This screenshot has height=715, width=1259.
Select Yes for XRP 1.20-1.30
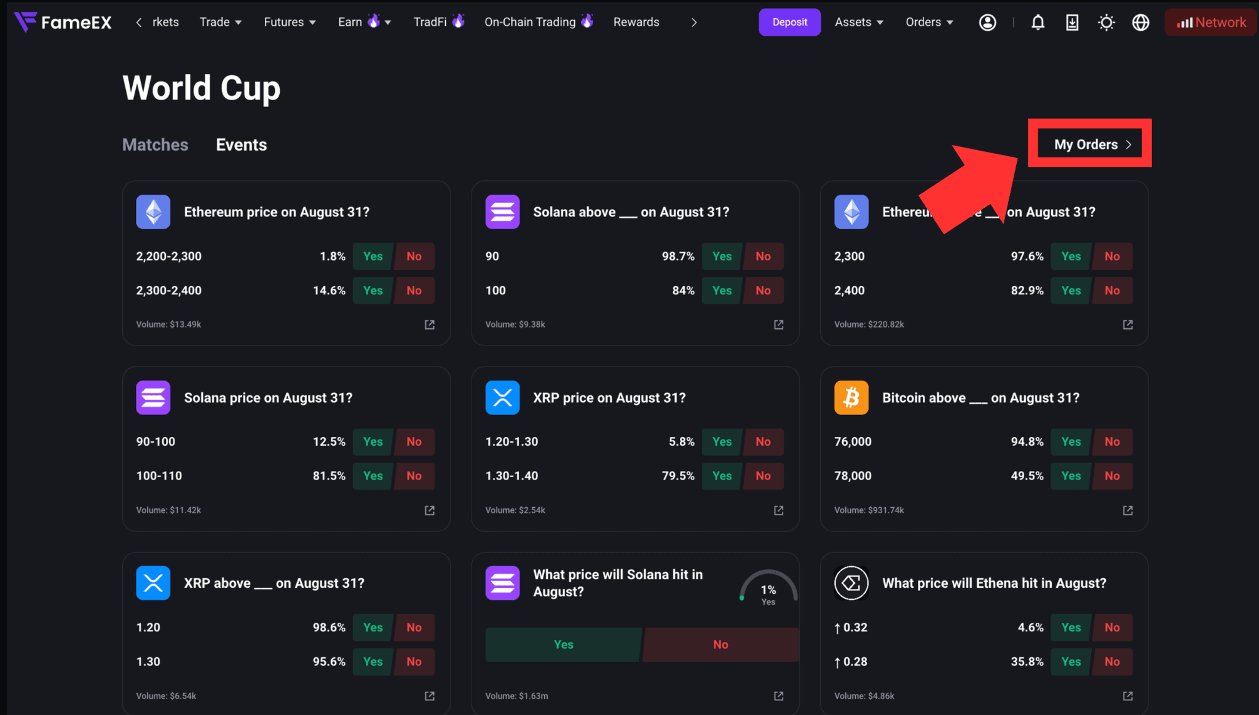tap(722, 442)
